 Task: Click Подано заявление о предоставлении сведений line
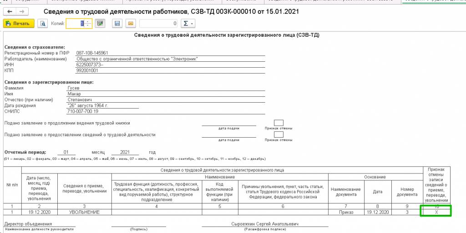coord(80,134)
